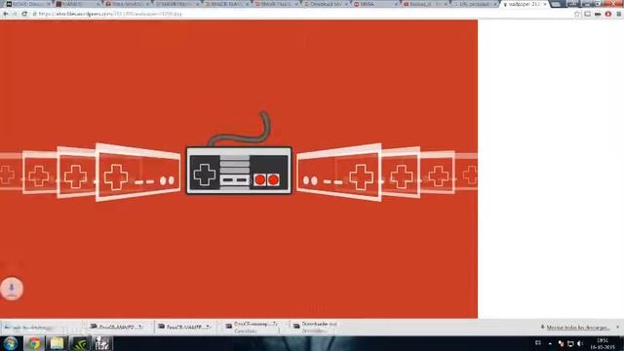
Task: Show hidden tray icons arrow
Action: click(x=550, y=343)
